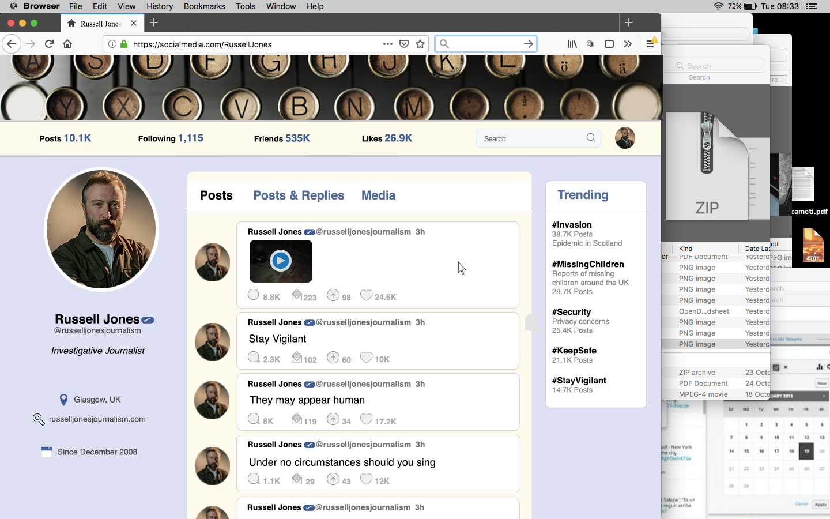Submit browser search with go arrow
The height and width of the screenshot is (519, 830).
(528, 44)
